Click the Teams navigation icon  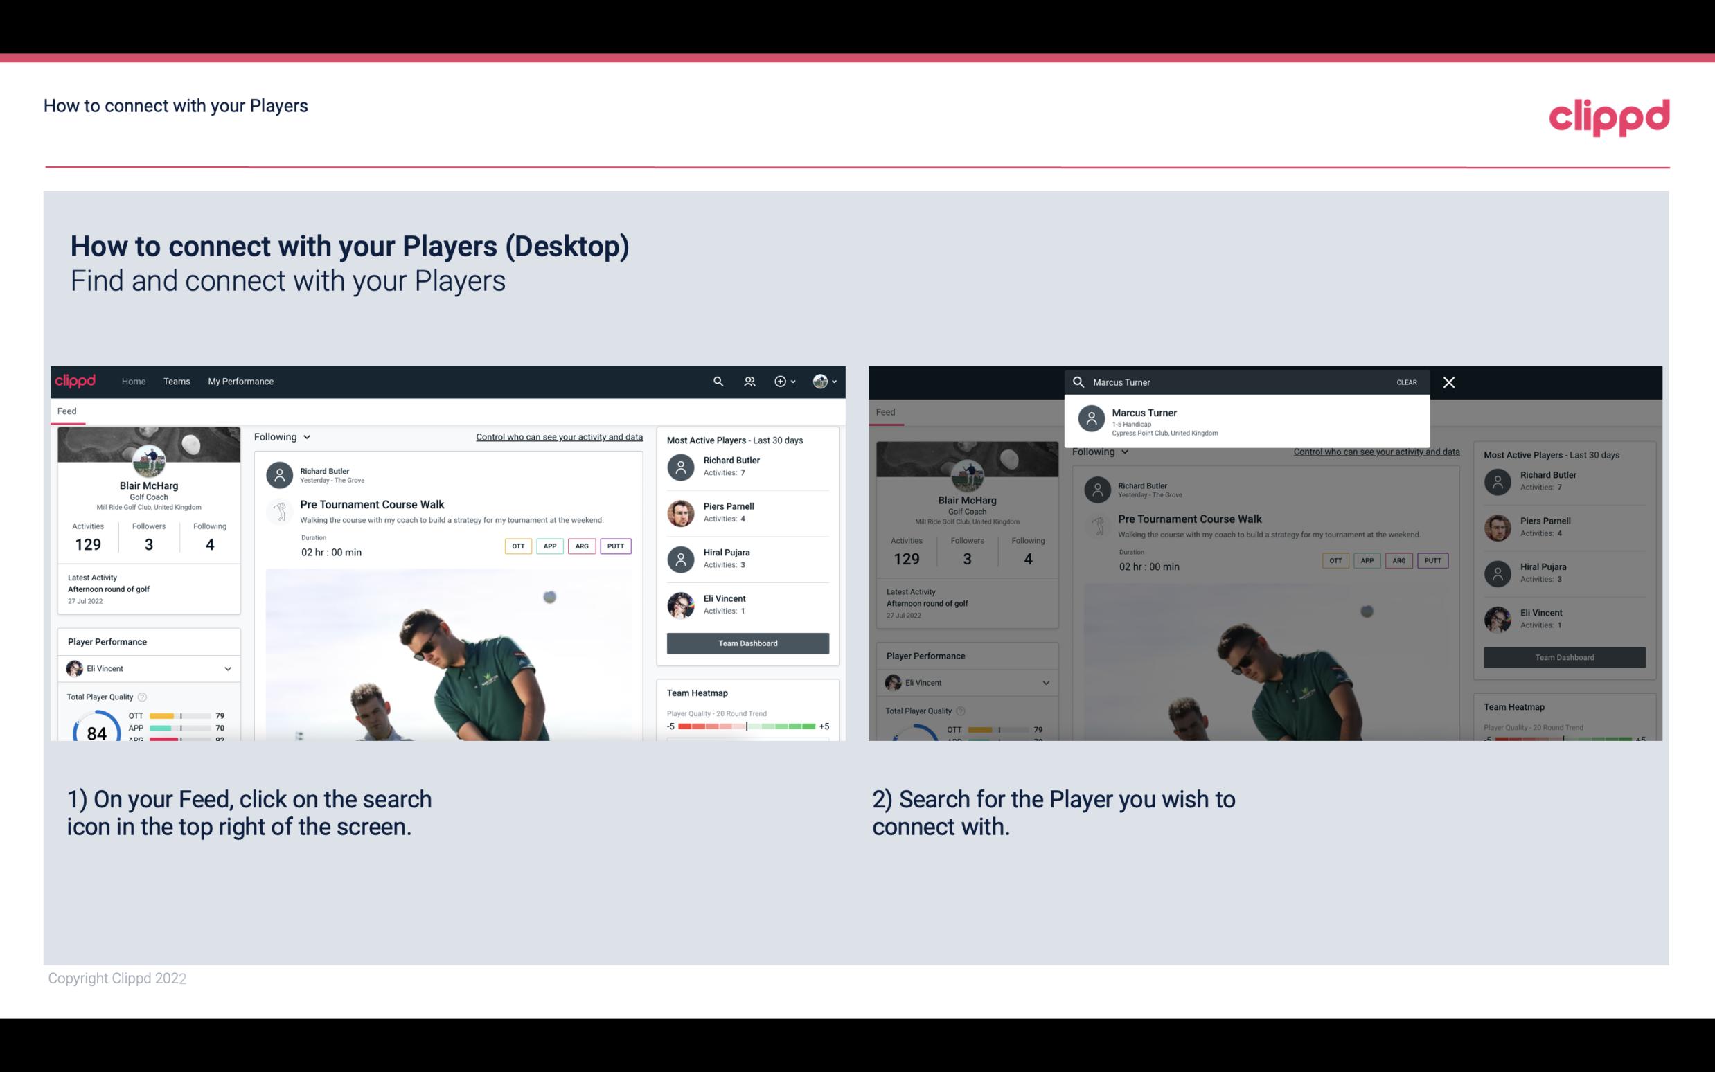pos(177,380)
